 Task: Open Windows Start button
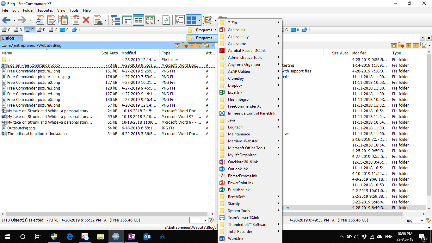tap(7, 236)
